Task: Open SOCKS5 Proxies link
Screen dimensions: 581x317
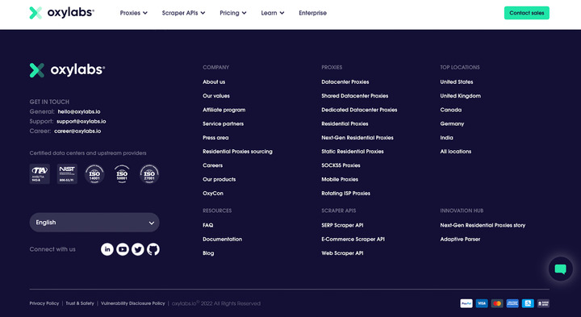Action: click(341, 165)
